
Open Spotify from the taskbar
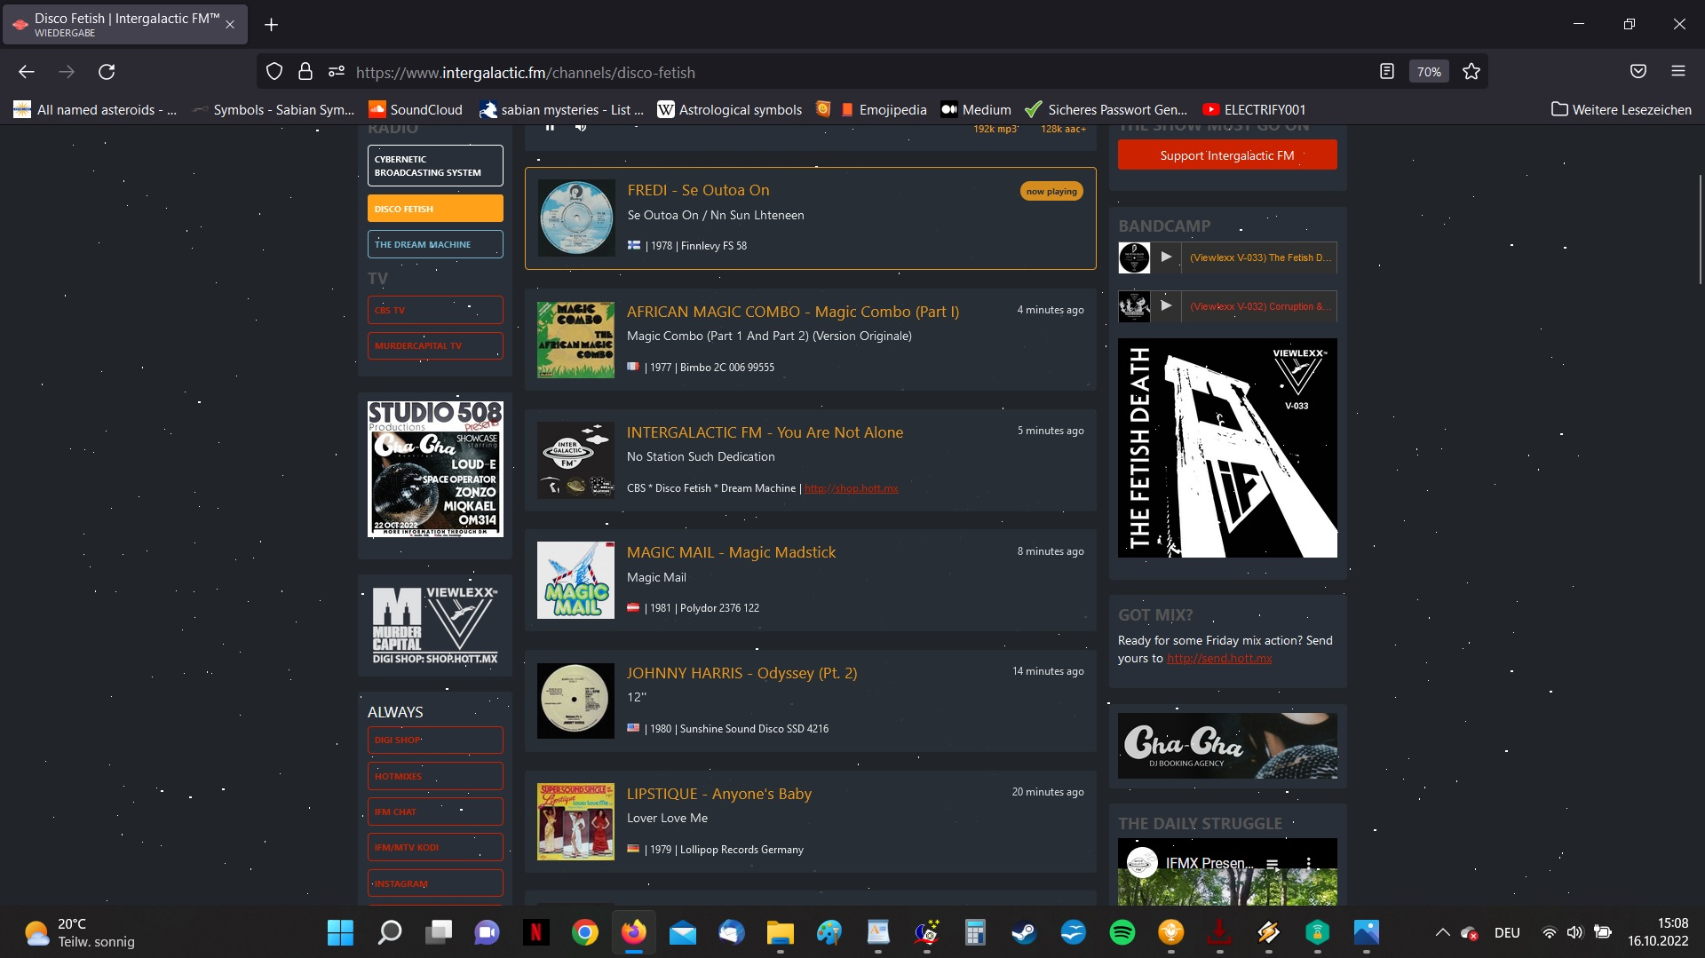coord(1122,932)
